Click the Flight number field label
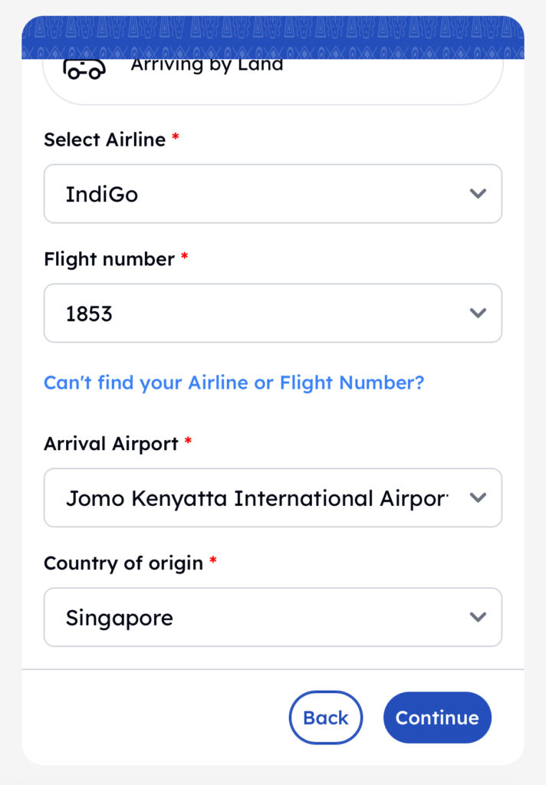Screen dimensions: 546x785 pos(109,259)
